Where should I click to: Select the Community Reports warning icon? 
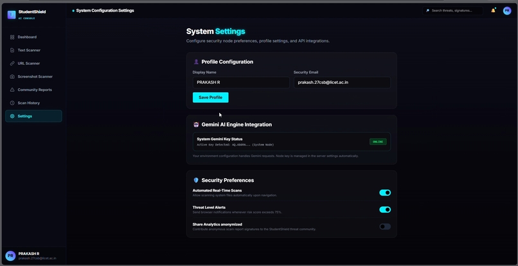[x=12, y=90]
